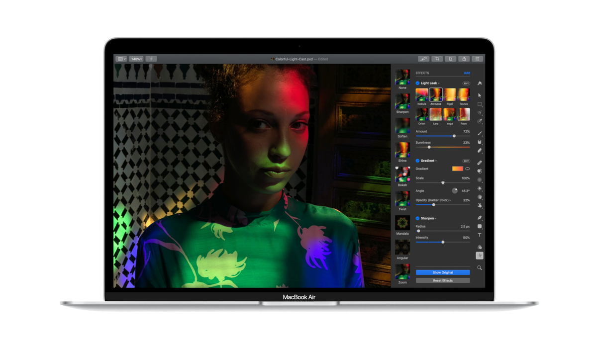The image size is (597, 345).
Task: Open the Opacity (Darker Color) dropdown
Action: click(449, 200)
